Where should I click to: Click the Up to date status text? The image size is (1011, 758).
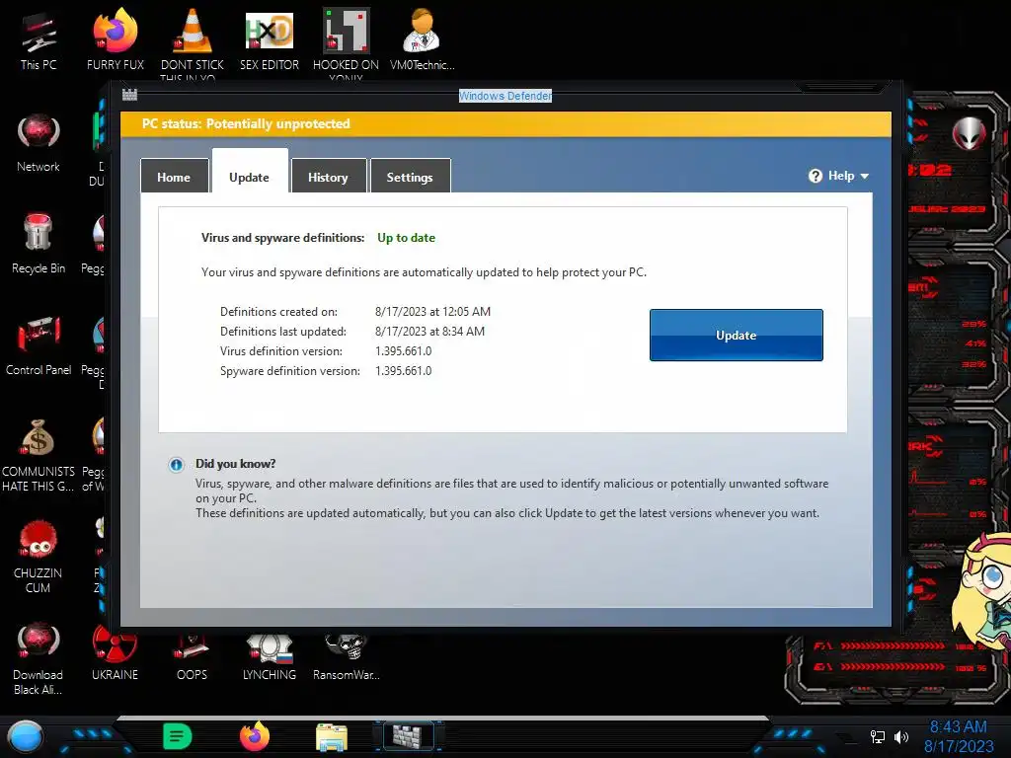[406, 238]
